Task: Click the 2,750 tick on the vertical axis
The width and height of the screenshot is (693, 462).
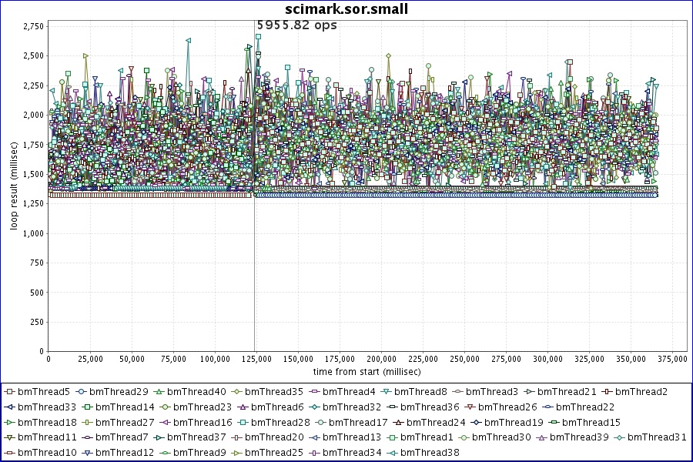Action: pyautogui.click(x=32, y=26)
